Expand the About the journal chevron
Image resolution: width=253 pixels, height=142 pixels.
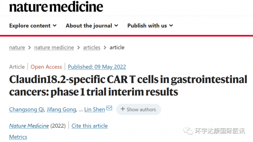(x=116, y=26)
